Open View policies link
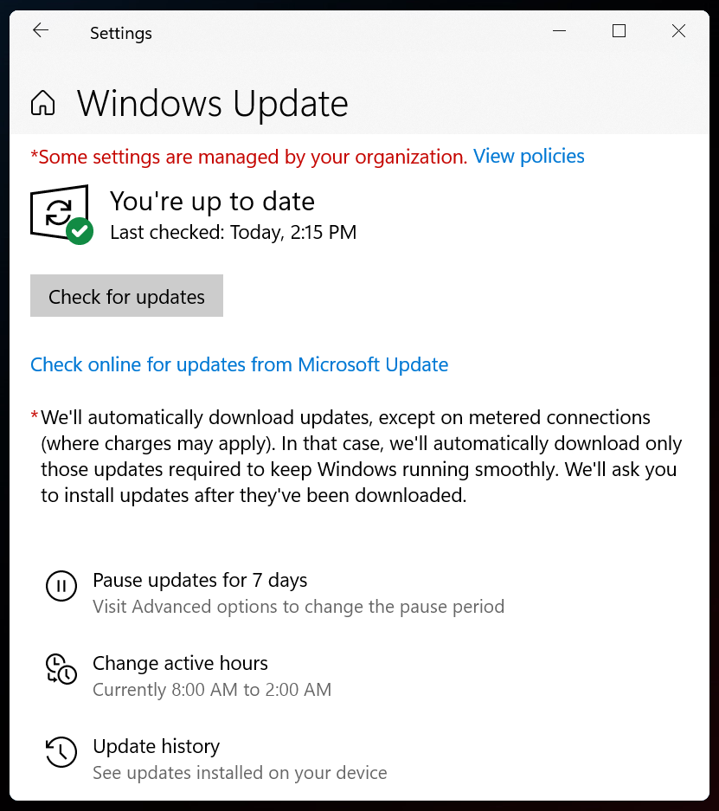 coord(529,157)
